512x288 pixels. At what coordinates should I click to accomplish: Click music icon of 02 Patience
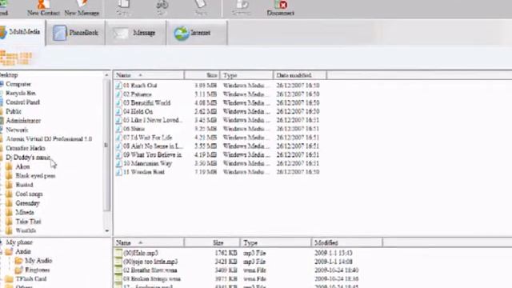pos(118,94)
